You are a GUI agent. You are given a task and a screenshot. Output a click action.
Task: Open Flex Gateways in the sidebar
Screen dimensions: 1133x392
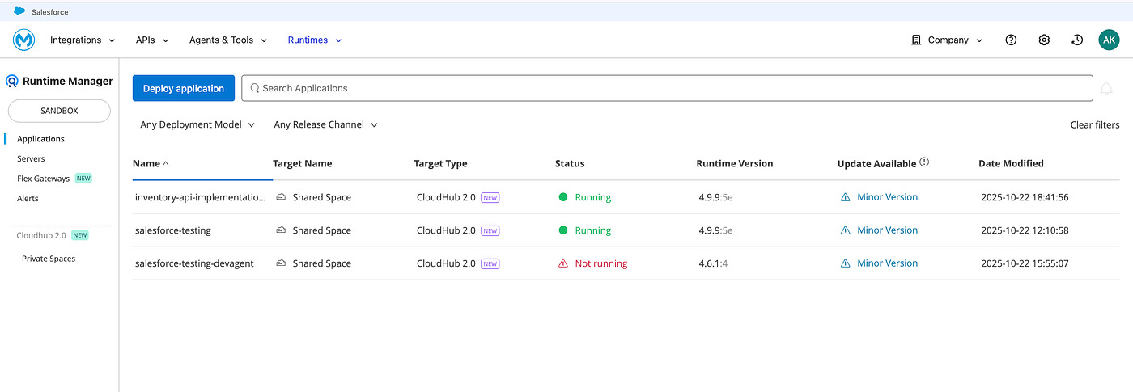[x=43, y=179]
